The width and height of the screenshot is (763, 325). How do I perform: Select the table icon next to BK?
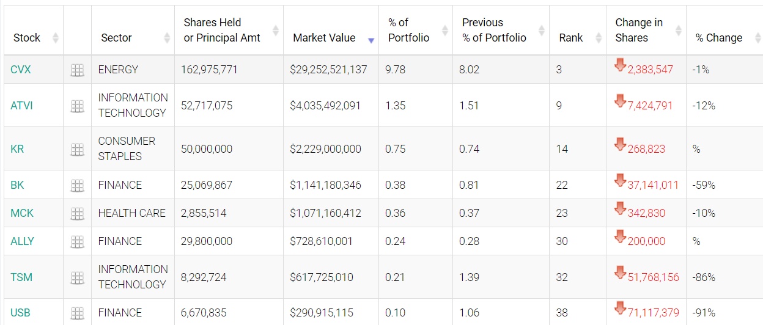click(77, 185)
